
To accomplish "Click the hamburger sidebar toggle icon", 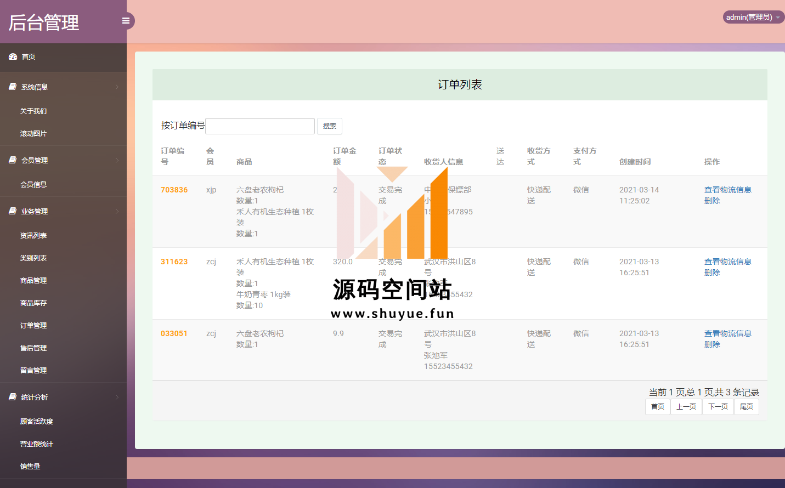I will [126, 21].
